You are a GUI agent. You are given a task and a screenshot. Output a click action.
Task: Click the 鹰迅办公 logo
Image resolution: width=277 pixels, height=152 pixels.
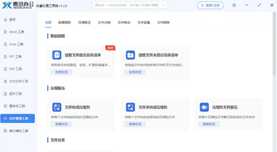[x=18, y=5]
